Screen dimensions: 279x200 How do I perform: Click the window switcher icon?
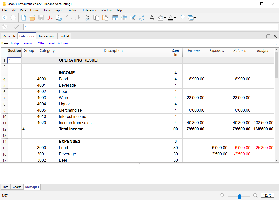[x=191, y=18]
